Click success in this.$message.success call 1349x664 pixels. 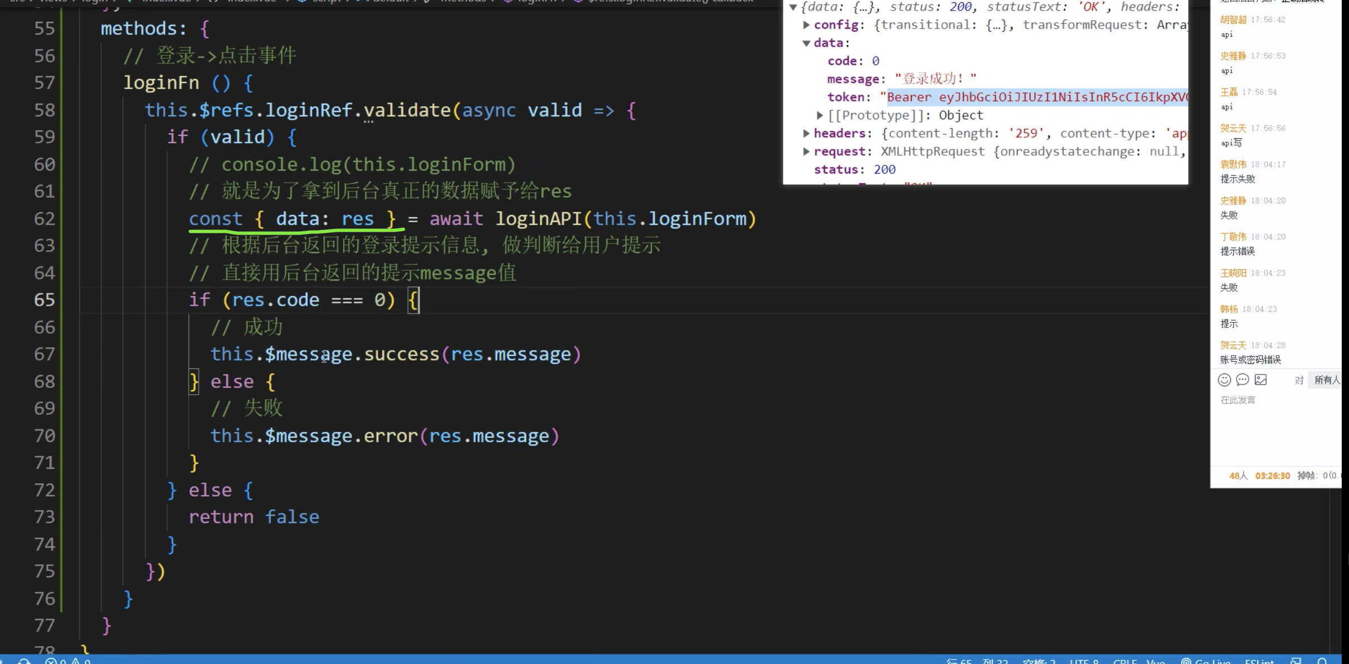pyautogui.click(x=402, y=354)
